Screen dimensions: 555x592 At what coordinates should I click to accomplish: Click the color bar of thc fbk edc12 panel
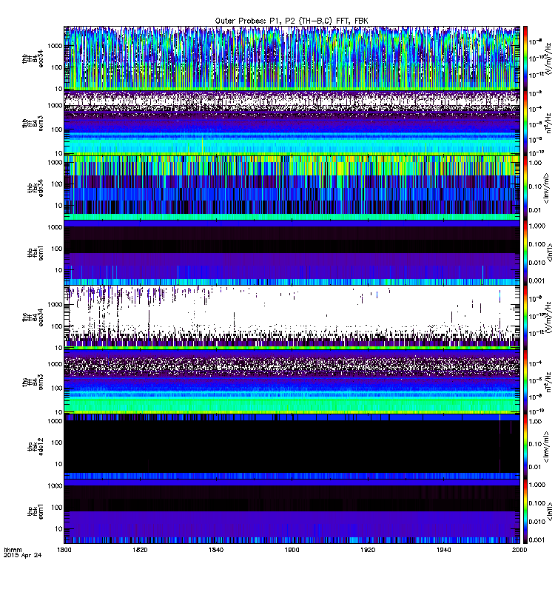525,446
